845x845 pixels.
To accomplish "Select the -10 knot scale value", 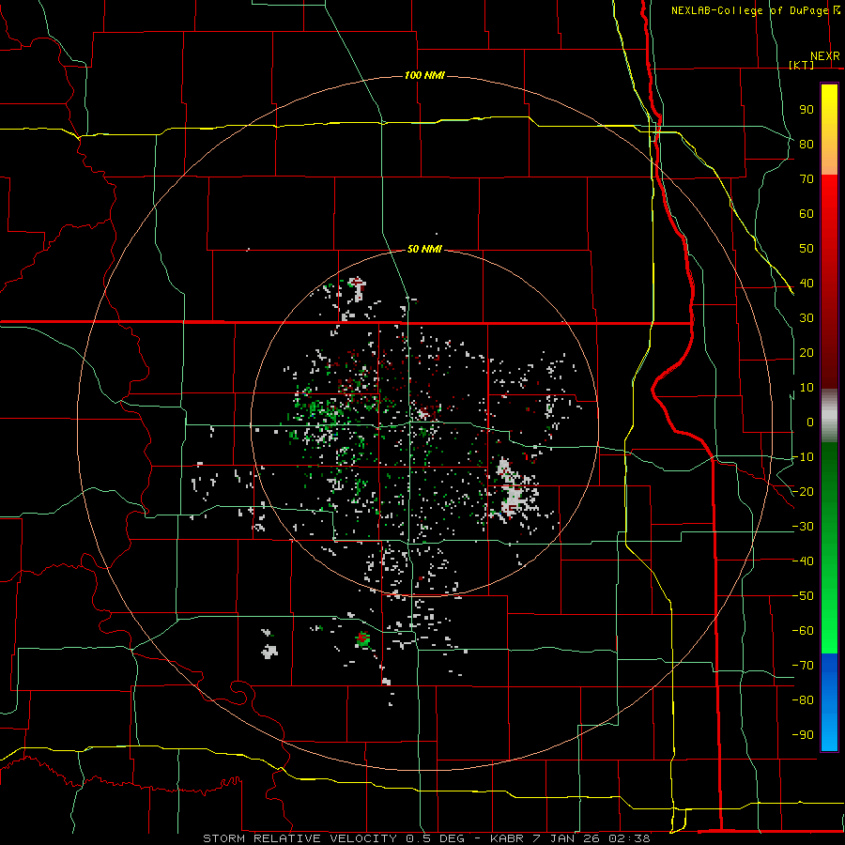I will click(x=803, y=457).
